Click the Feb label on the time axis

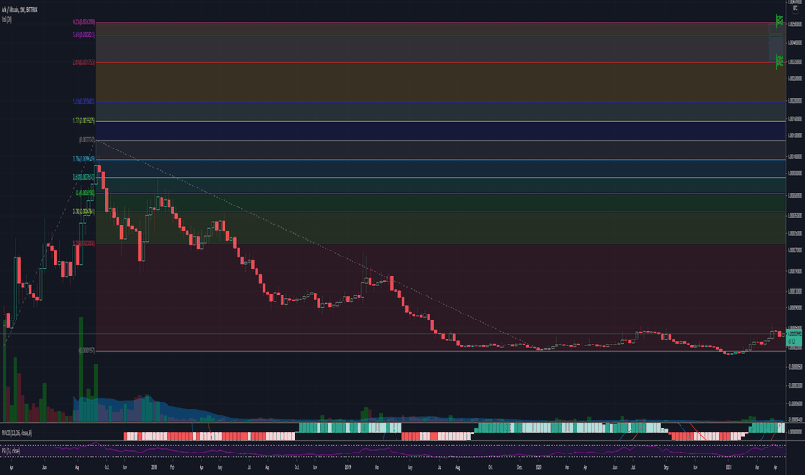tap(173, 467)
